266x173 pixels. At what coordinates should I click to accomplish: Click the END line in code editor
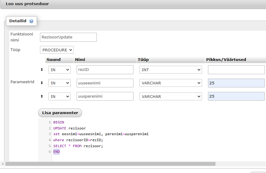tap(57, 152)
